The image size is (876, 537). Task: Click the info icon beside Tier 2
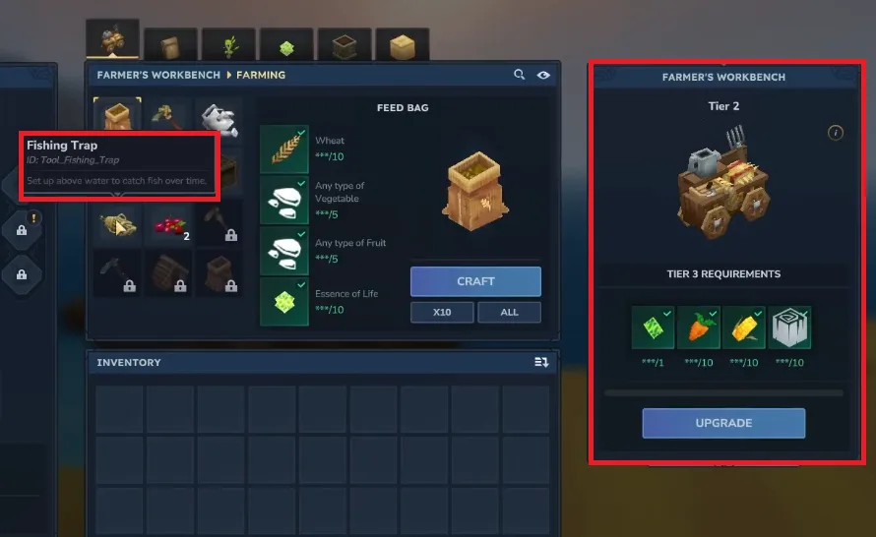pyautogui.click(x=836, y=133)
